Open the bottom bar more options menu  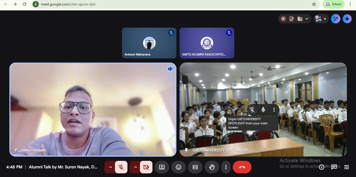(x=226, y=167)
